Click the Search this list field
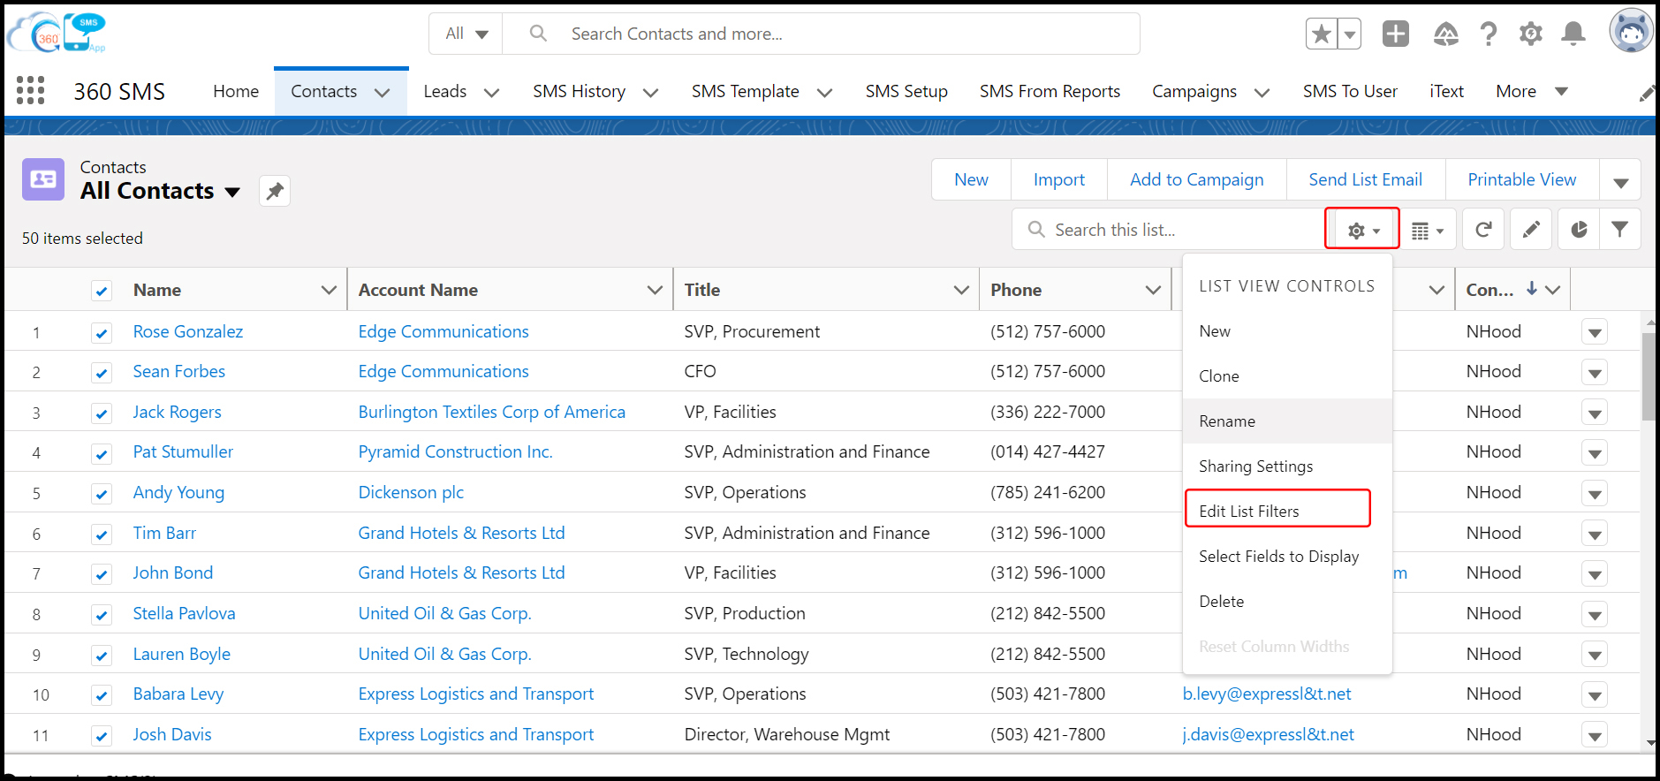Screen dimensions: 1660x781 (1168, 230)
